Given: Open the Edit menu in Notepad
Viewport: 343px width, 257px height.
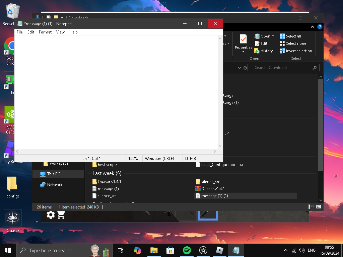Looking at the screenshot, I should pos(30,32).
